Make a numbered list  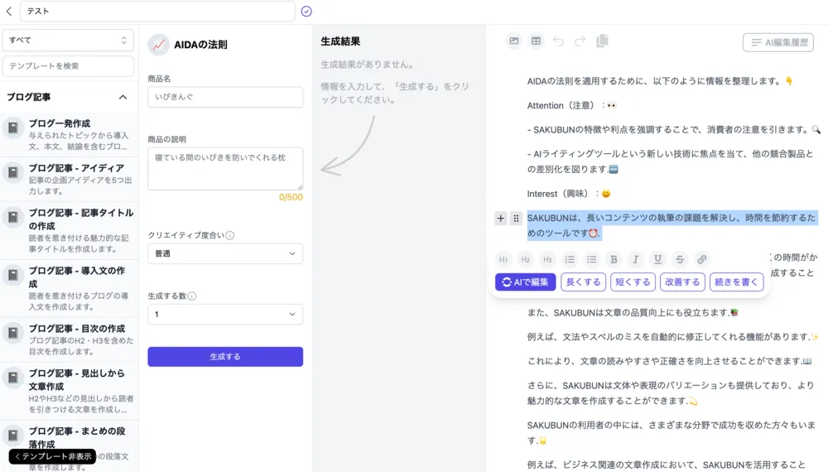tap(570, 259)
